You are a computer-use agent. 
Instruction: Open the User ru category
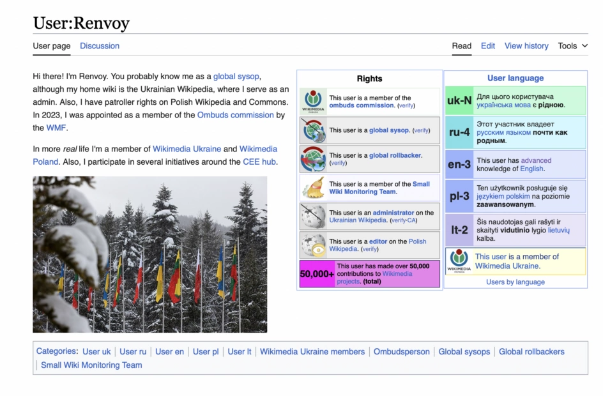point(133,351)
